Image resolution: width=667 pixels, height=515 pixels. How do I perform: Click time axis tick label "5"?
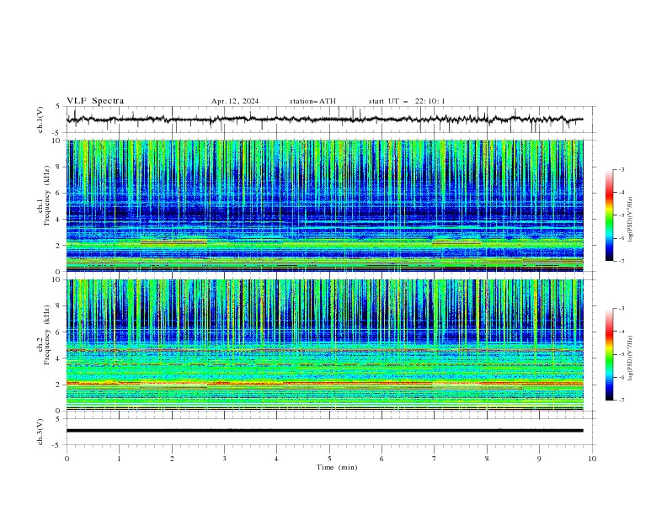[x=329, y=459]
